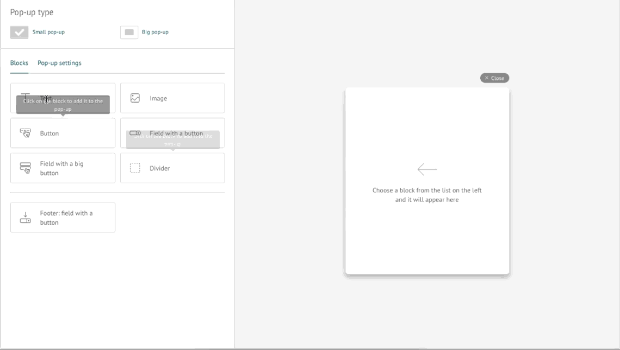Enable the Small pop-up type
The image size is (620, 350).
tap(20, 32)
